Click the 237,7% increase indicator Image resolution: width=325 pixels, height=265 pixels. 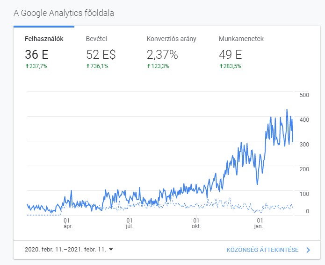pos(36,66)
